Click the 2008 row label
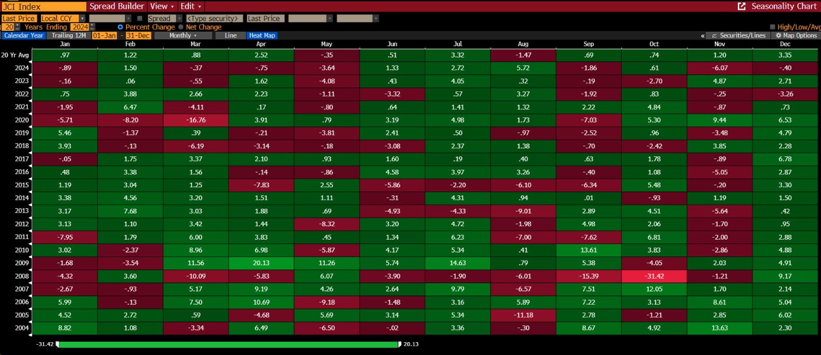821x355 pixels. (22, 276)
